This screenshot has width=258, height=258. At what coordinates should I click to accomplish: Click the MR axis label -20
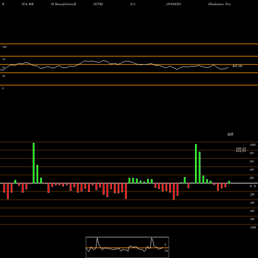(252, 195)
